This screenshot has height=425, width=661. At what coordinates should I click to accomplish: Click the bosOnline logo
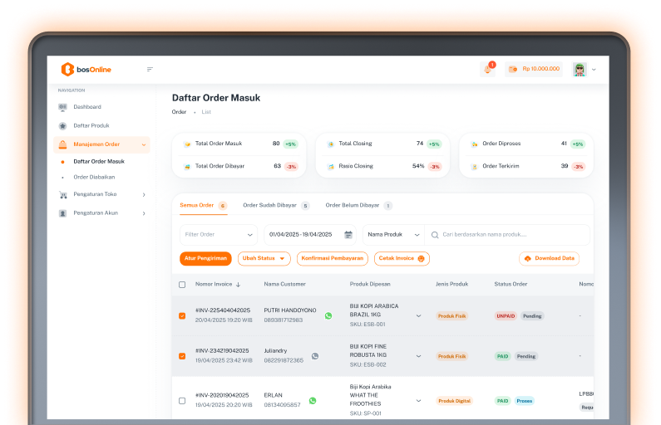[x=86, y=70]
